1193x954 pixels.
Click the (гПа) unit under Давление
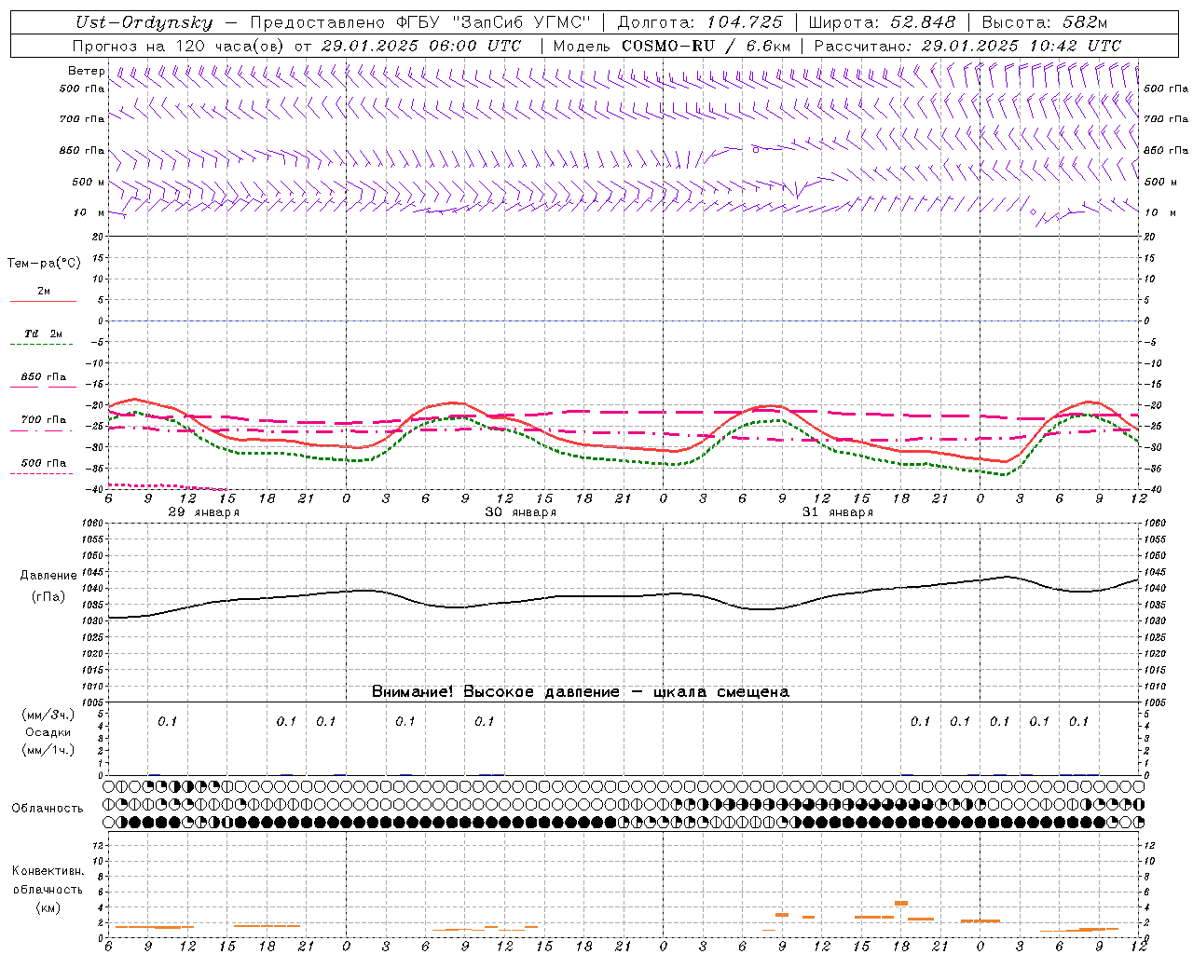[48, 596]
